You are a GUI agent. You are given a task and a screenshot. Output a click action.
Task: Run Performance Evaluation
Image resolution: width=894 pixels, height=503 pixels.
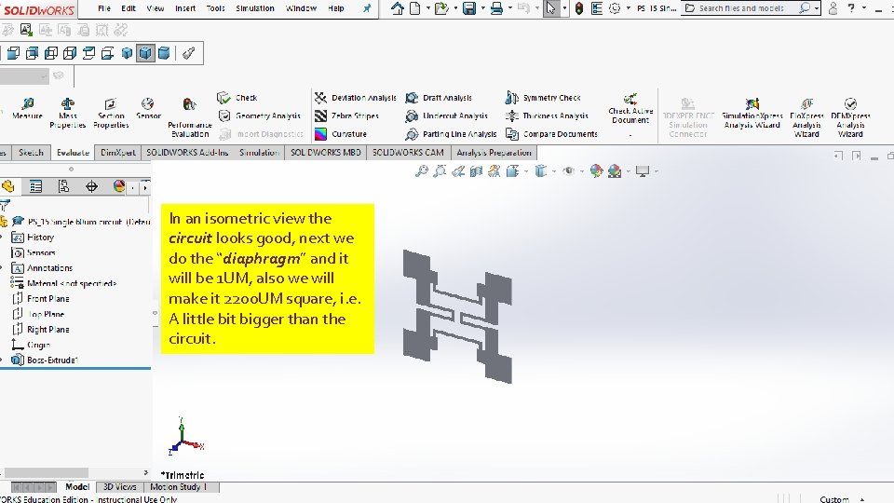(190, 117)
